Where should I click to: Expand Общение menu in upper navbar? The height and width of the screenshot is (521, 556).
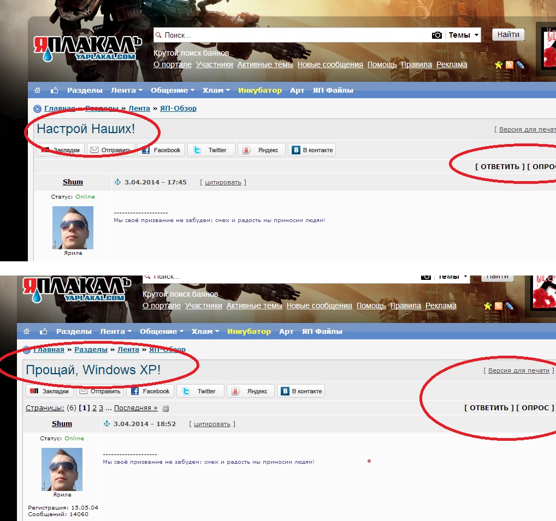pyautogui.click(x=173, y=91)
